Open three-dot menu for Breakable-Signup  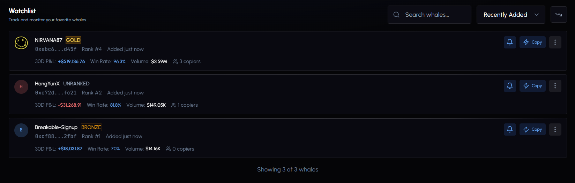(555, 129)
